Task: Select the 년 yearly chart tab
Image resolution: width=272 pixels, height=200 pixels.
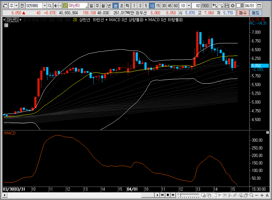Action: [x=109, y=6]
